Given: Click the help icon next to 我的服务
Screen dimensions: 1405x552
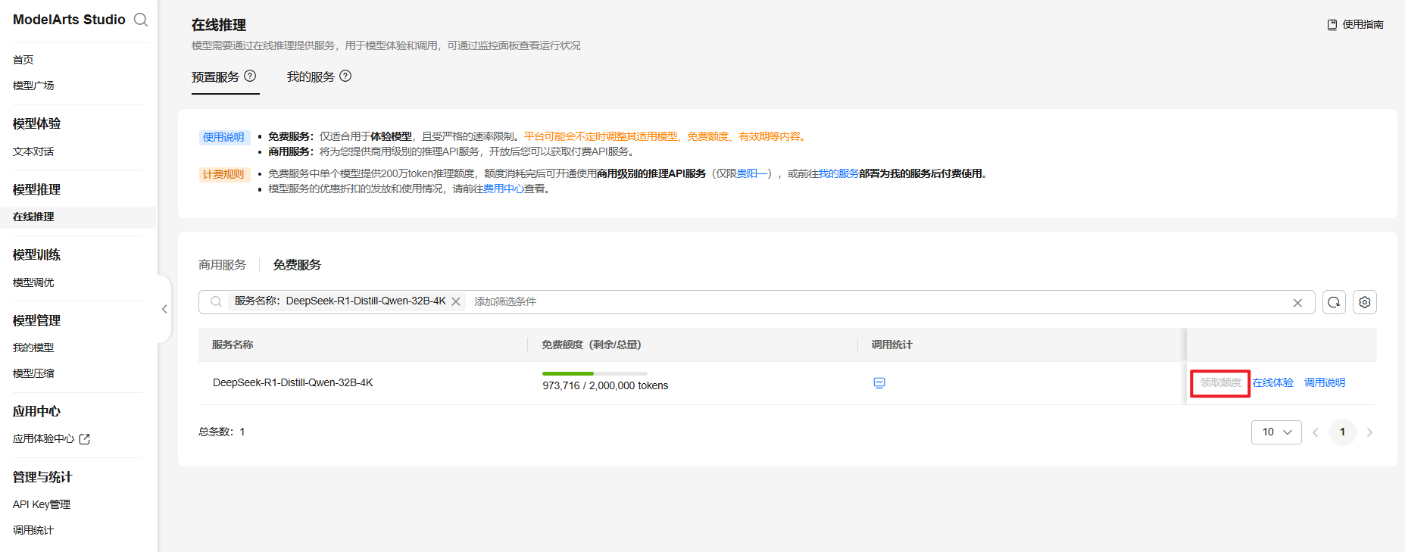Looking at the screenshot, I should pos(345,76).
